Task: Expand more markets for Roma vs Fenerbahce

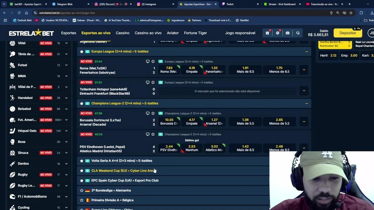Action: pyautogui.click(x=304, y=70)
